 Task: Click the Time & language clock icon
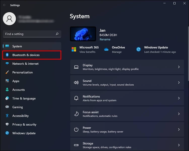tap(7, 98)
